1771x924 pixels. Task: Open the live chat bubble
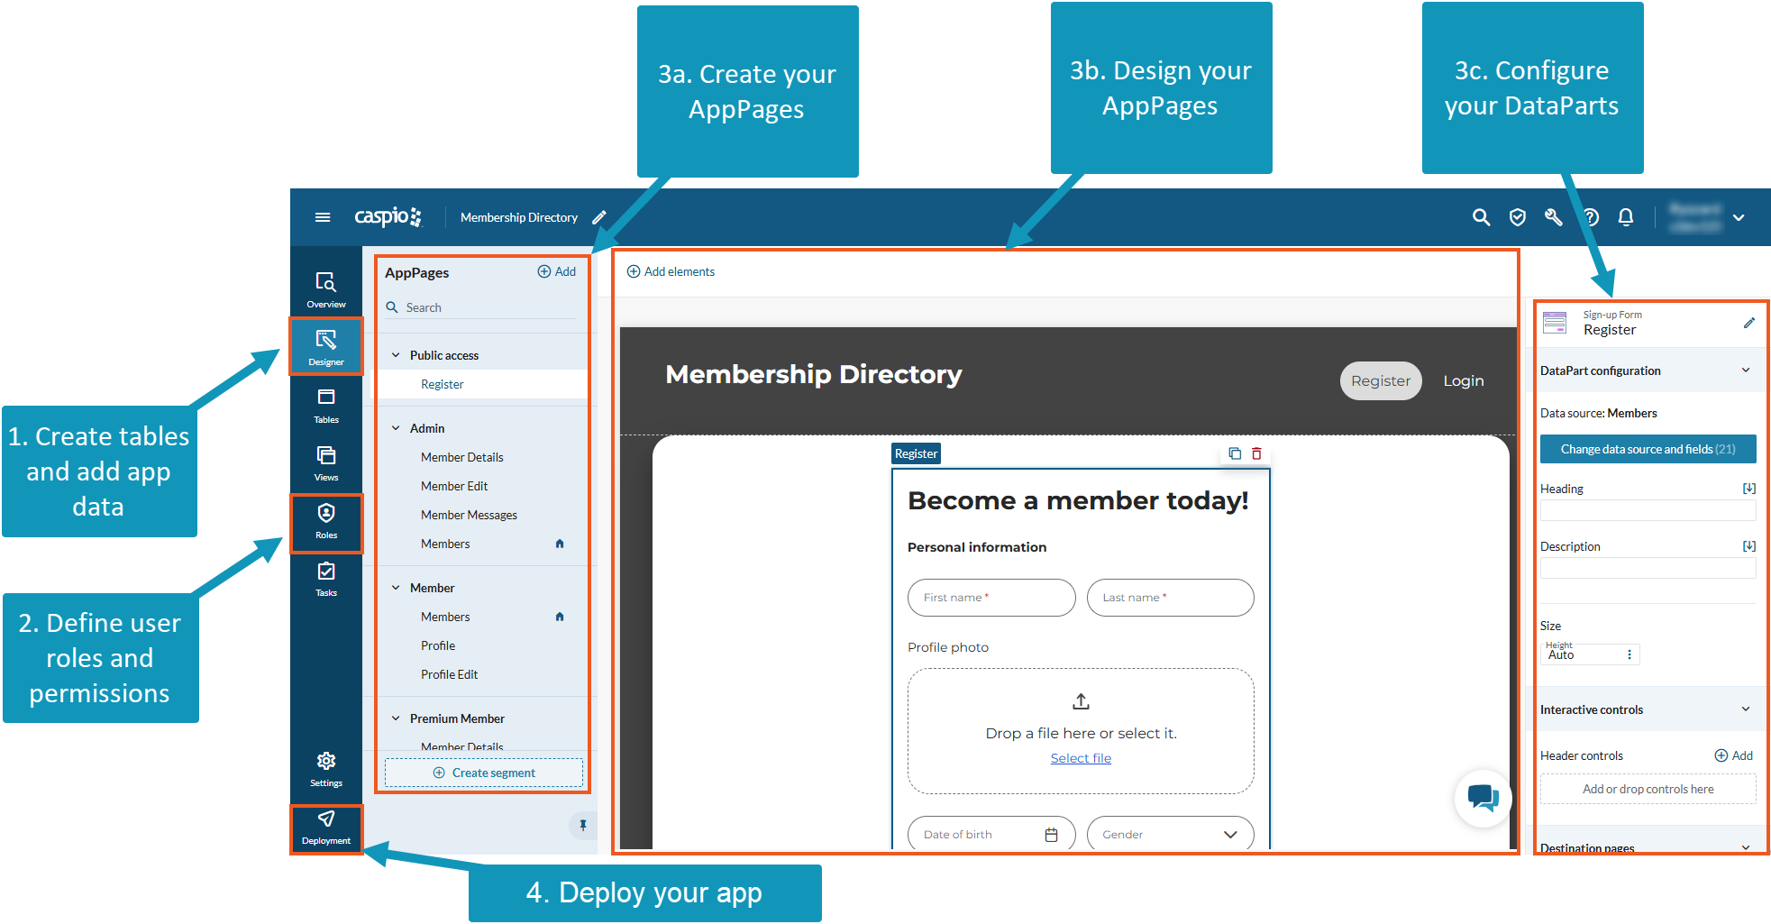(x=1483, y=798)
